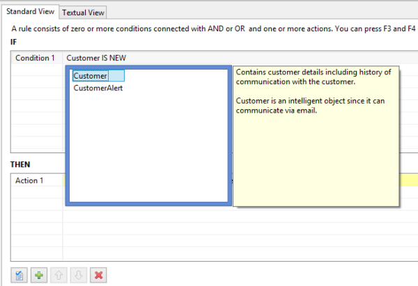Click the "Customer IS NEW" condition text
This screenshot has height=286, width=418.
[96, 58]
